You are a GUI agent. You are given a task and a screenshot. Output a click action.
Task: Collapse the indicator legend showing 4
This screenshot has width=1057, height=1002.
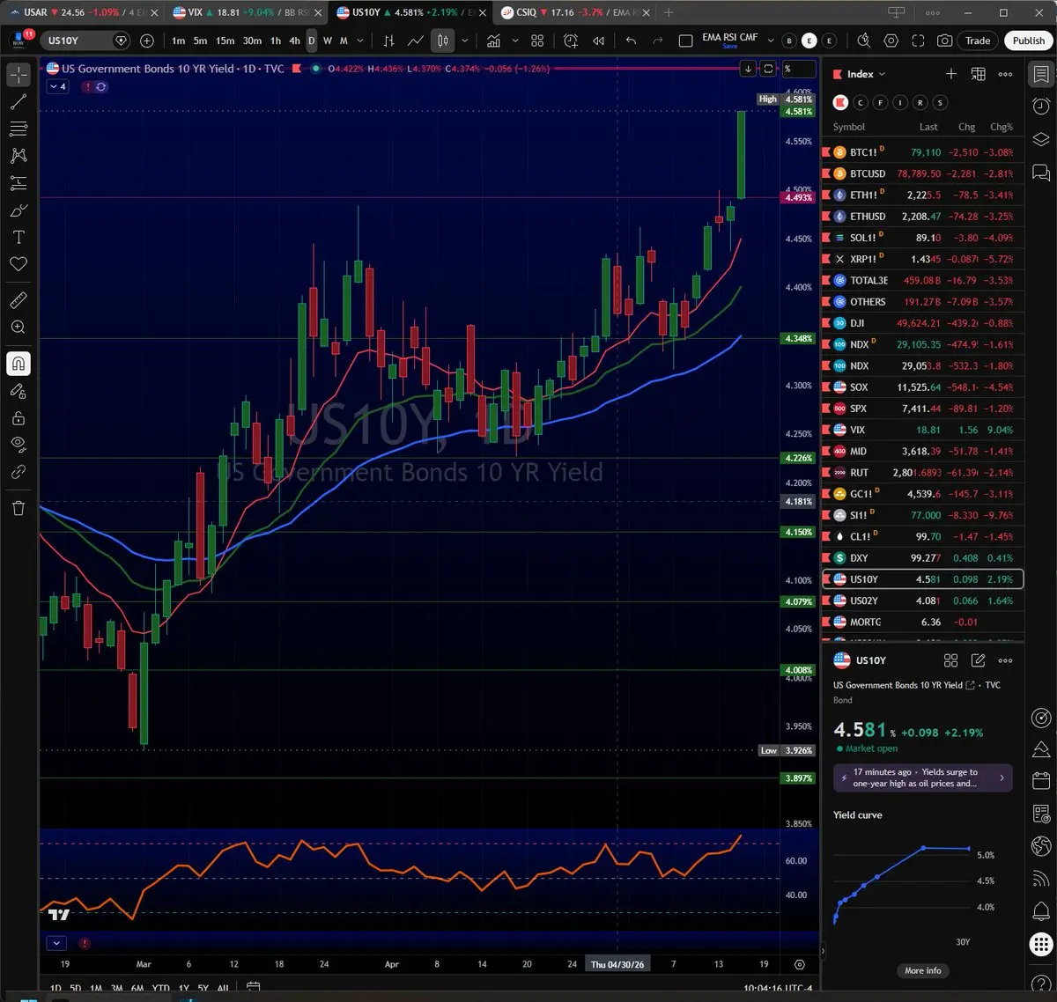click(x=57, y=86)
